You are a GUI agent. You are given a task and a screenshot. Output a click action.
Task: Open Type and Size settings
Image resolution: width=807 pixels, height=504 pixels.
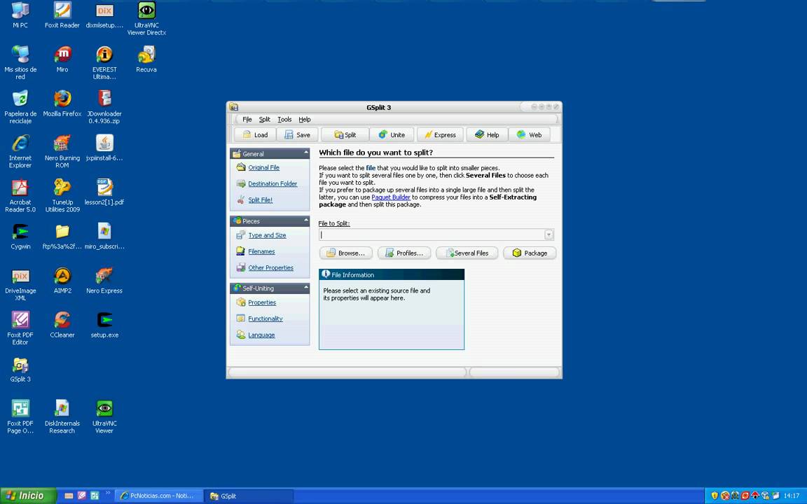tap(267, 235)
